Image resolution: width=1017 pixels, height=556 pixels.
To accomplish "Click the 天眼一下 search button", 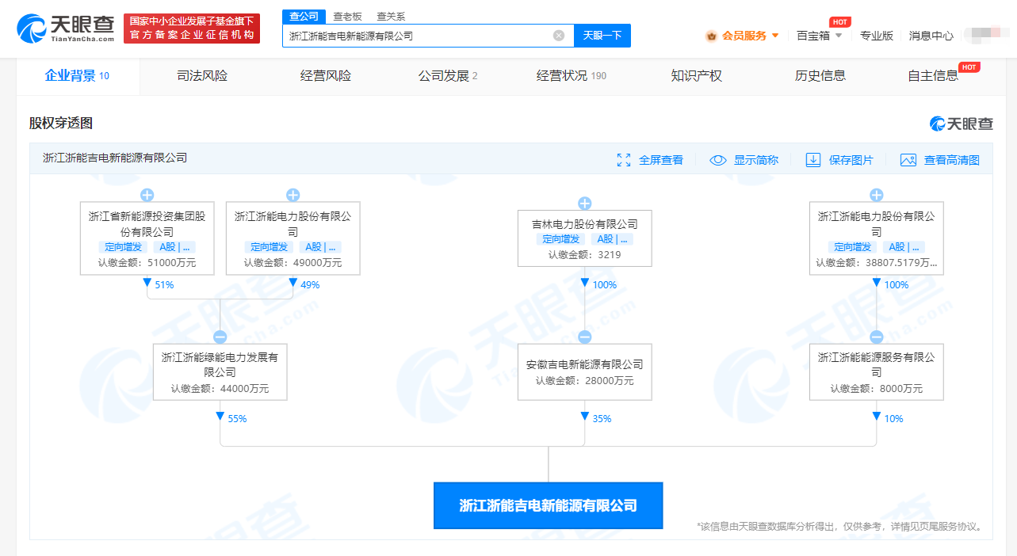I will [602, 36].
